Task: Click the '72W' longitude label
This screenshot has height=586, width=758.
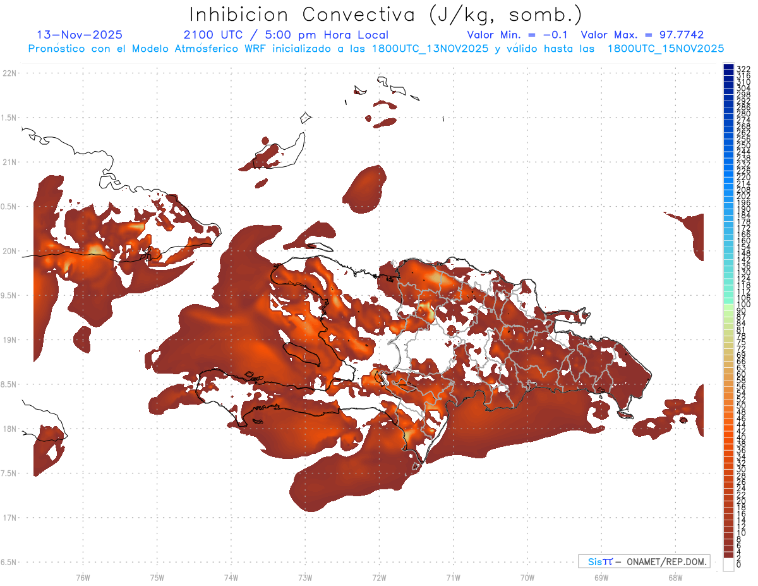Action: tap(379, 577)
